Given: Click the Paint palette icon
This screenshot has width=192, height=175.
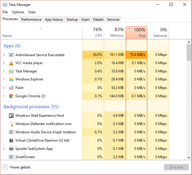Looking at the screenshot, I should 11,88.
